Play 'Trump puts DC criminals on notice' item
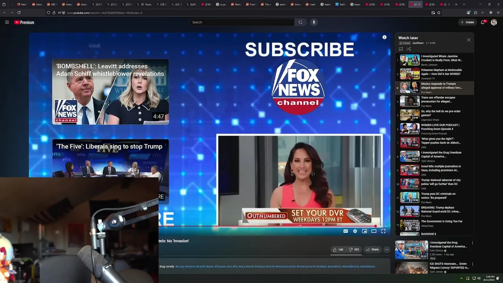 [434, 198]
